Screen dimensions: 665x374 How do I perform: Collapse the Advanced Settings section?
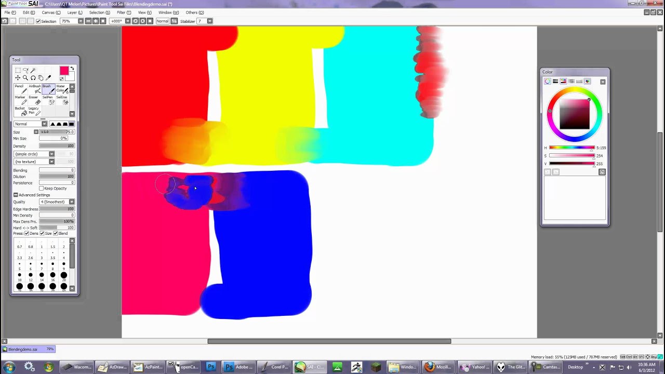point(16,195)
